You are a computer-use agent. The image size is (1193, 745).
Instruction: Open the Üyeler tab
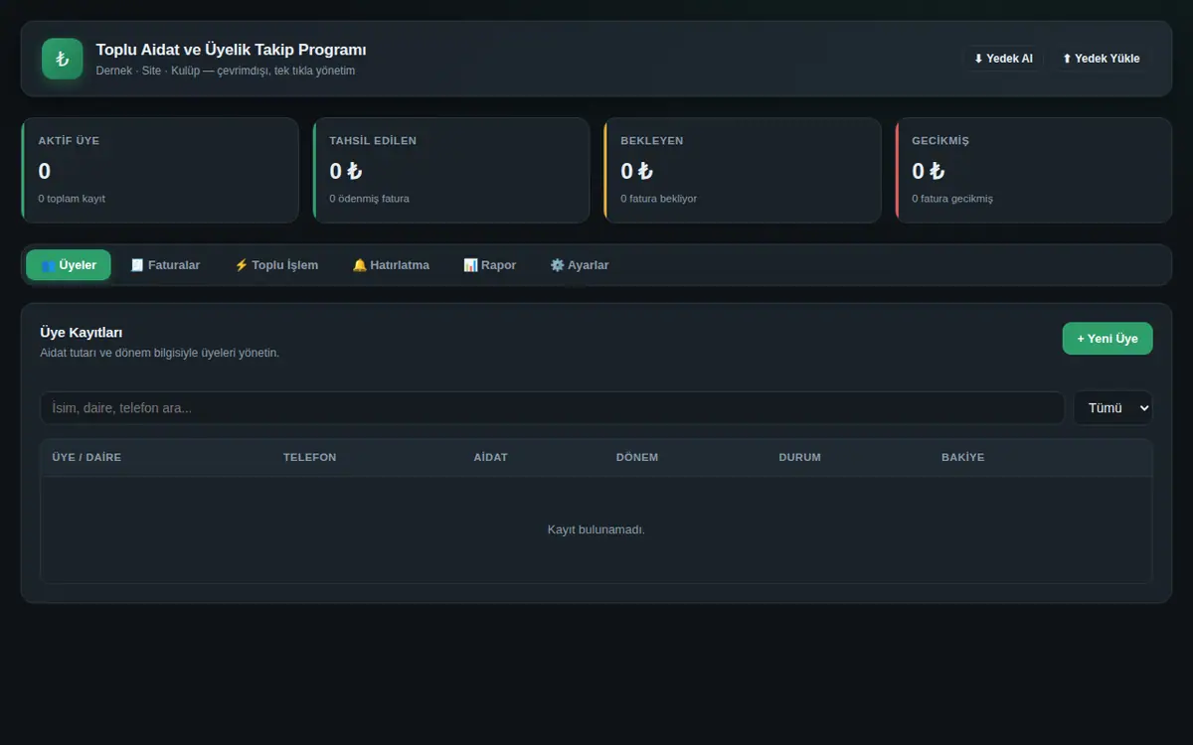pos(69,265)
